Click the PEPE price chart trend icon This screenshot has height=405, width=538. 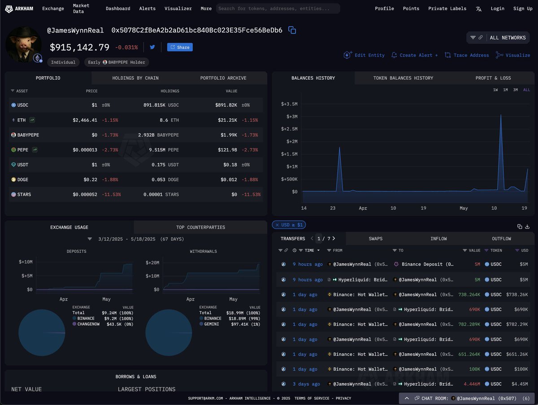click(35, 150)
